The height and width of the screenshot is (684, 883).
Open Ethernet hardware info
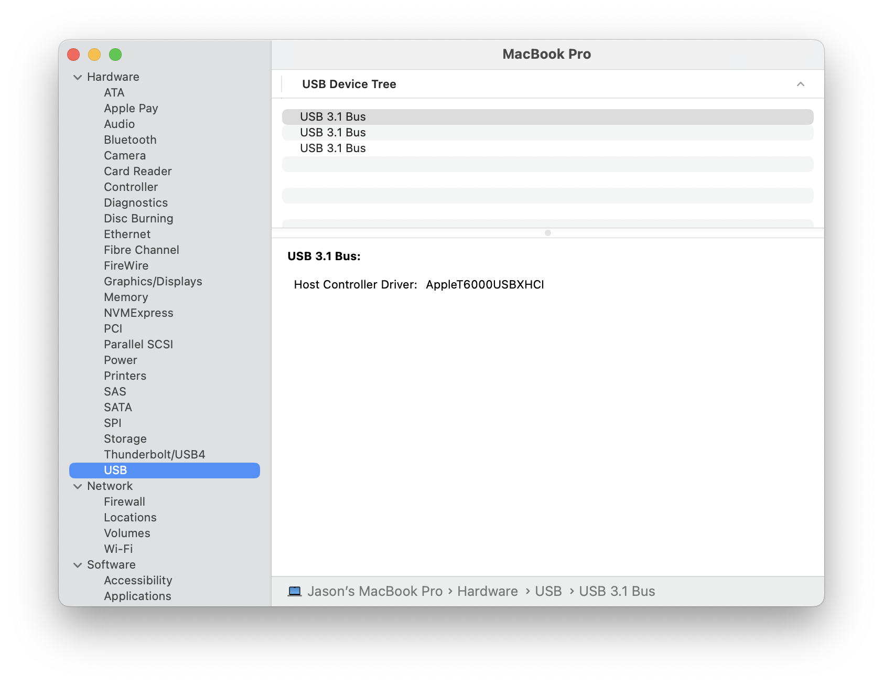click(x=127, y=234)
